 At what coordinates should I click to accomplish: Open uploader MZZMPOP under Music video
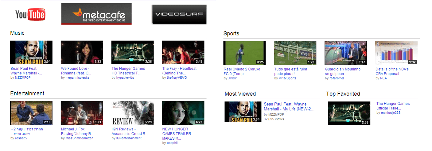pyautogui.click(x=23, y=77)
